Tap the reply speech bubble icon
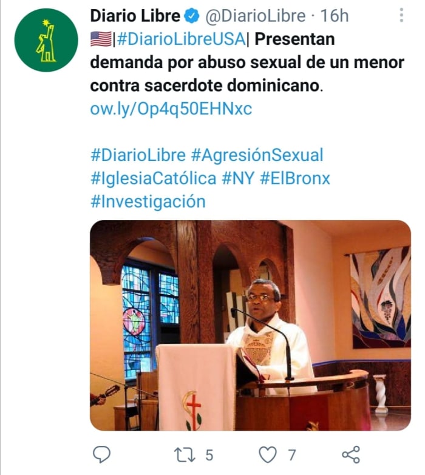Screen dimensions: 425x475 point(101,455)
